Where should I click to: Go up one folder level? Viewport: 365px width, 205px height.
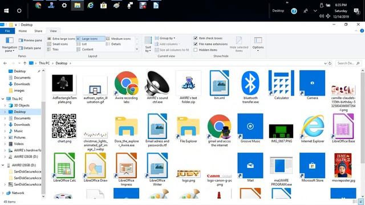(x=25, y=63)
